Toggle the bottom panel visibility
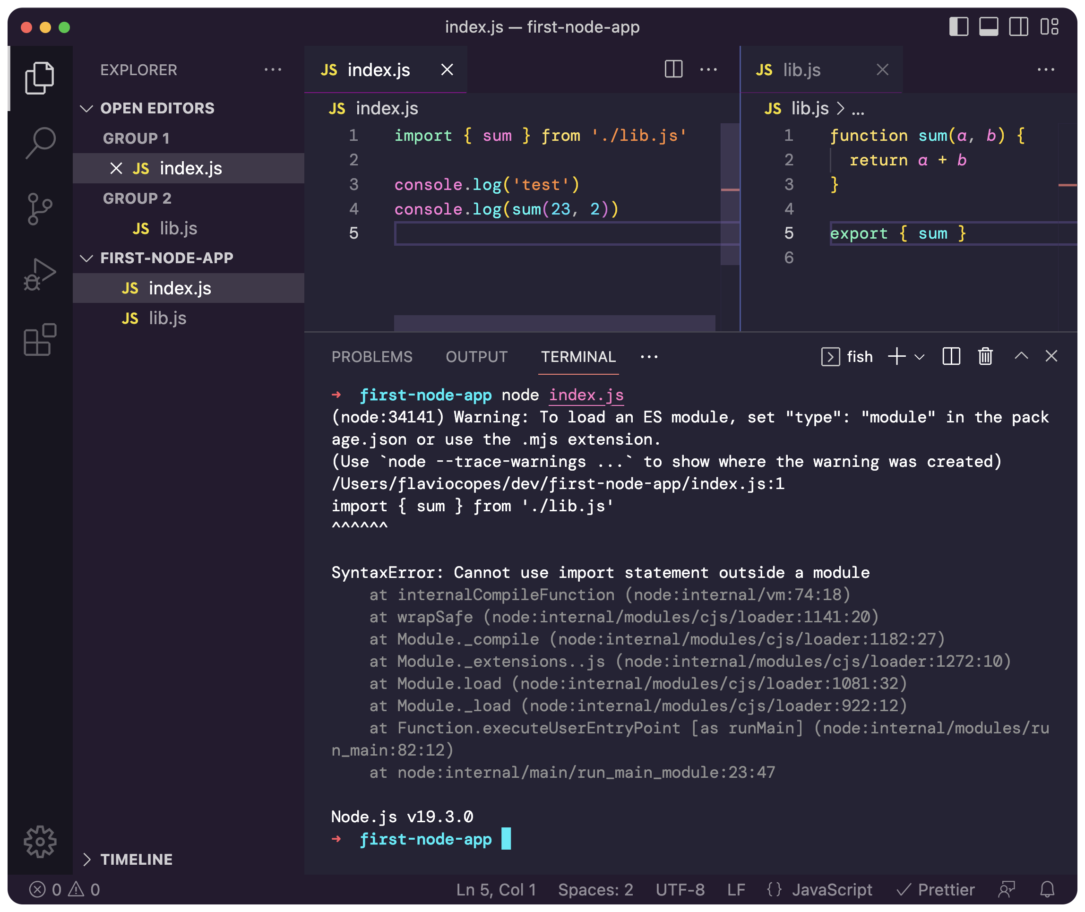The height and width of the screenshot is (912, 1085). point(988,27)
